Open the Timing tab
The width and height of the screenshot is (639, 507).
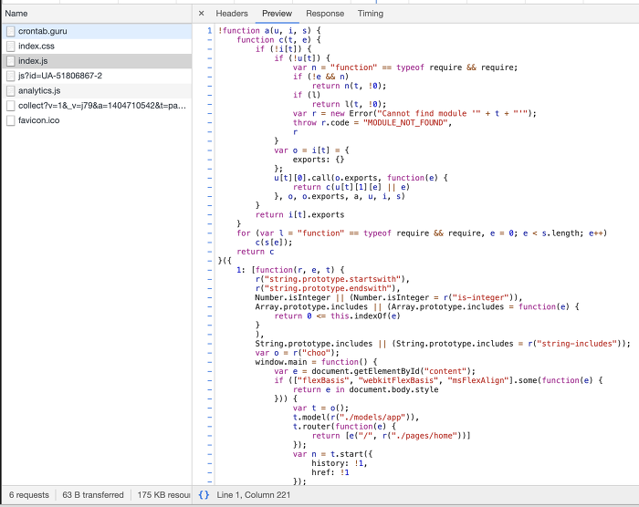pyautogui.click(x=371, y=14)
